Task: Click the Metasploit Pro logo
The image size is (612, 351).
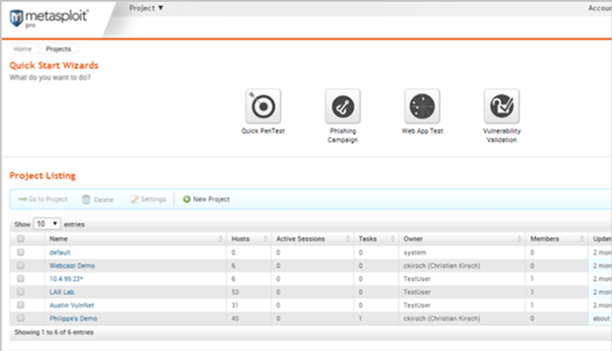Action: point(49,18)
